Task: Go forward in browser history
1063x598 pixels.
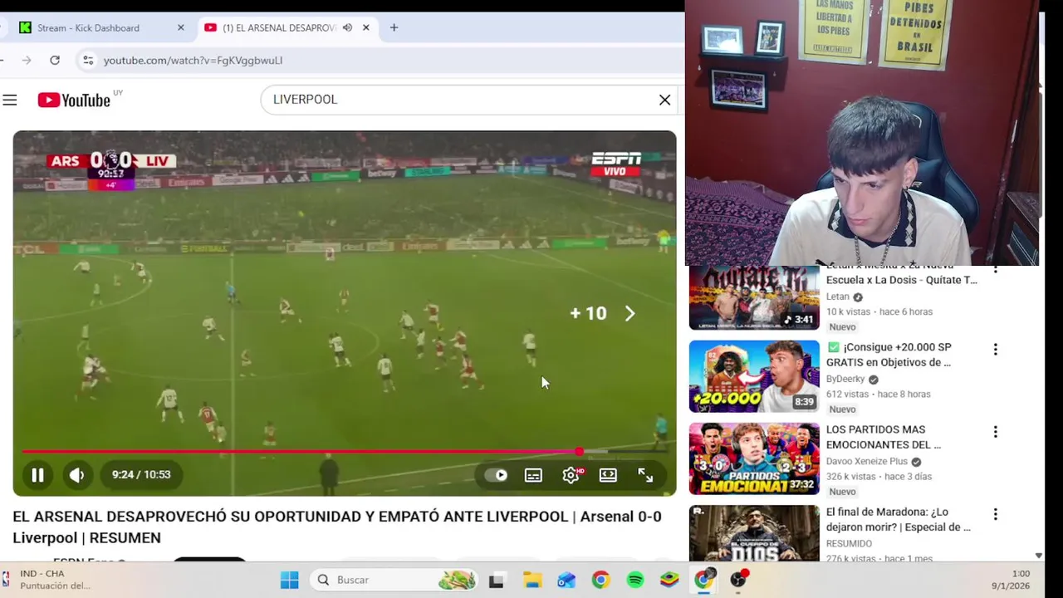Action: [27, 60]
